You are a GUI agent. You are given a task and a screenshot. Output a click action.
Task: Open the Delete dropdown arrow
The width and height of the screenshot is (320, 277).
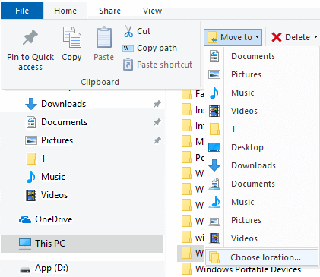pos(315,37)
